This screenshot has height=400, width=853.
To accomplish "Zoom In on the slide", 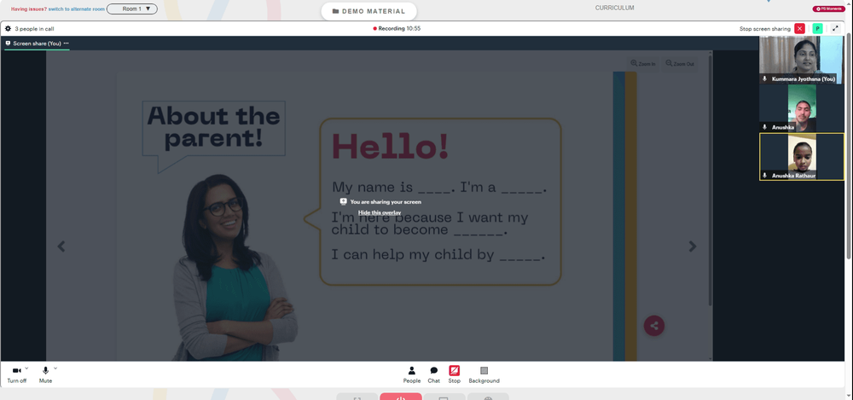I will pyautogui.click(x=643, y=64).
